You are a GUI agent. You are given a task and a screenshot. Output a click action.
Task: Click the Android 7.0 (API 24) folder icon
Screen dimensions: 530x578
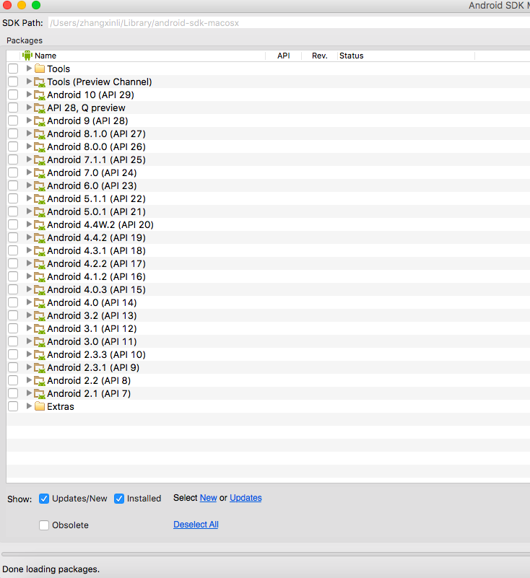tap(40, 172)
